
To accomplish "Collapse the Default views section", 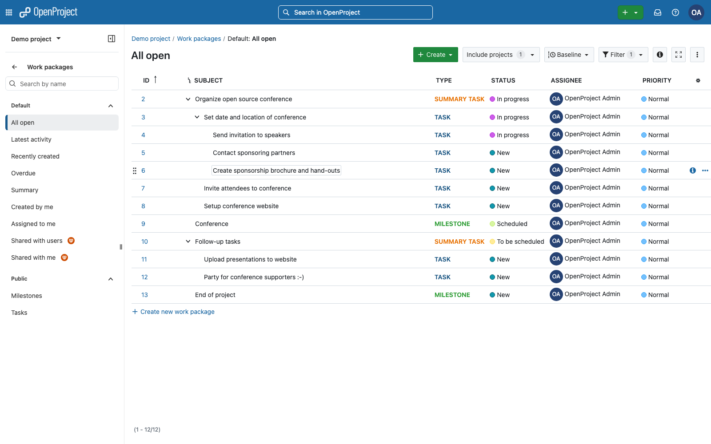I will (111, 106).
